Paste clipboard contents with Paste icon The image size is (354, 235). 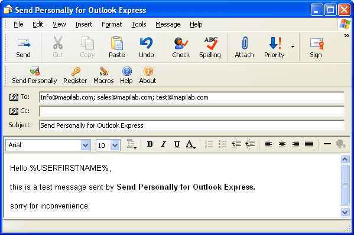(117, 43)
